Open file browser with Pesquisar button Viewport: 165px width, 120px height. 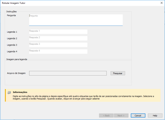tap(118, 73)
